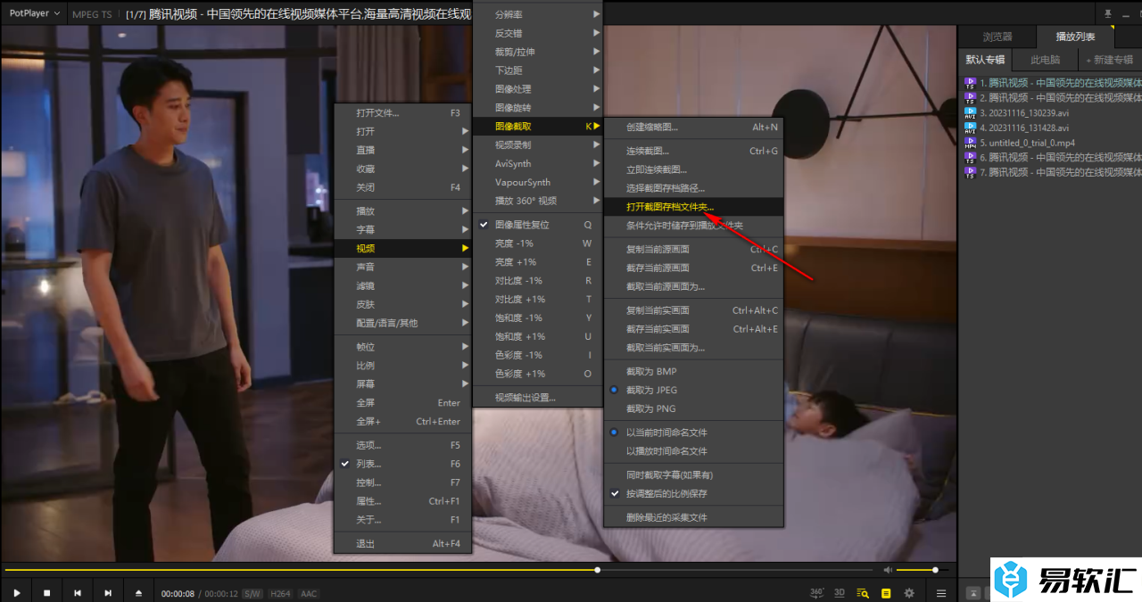This screenshot has width=1142, height=602.
Task: Toggle the 360° video mode icon
Action: pos(816,593)
